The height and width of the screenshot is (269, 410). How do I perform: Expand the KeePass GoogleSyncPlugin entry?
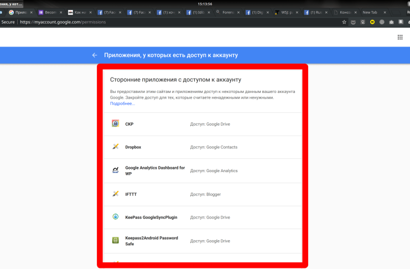click(203, 218)
